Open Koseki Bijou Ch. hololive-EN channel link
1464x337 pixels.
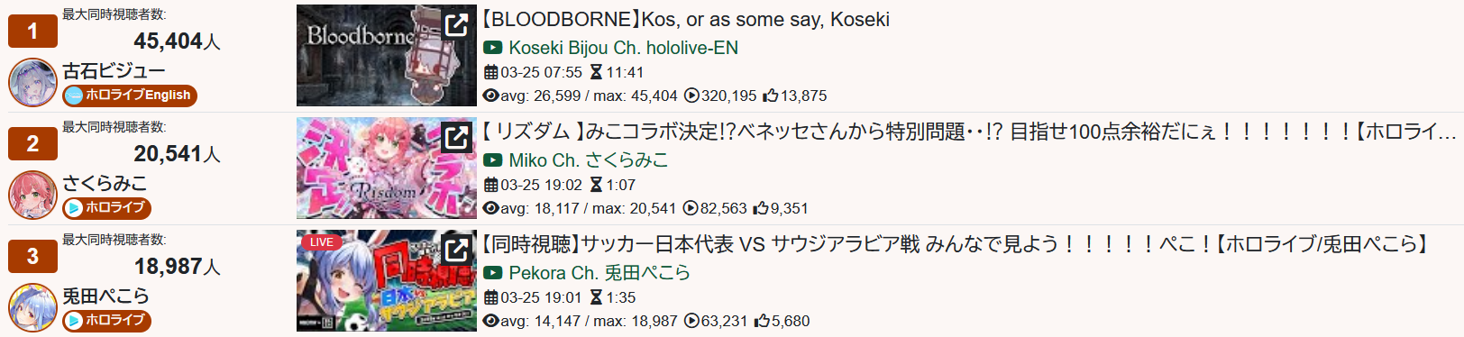tap(623, 48)
